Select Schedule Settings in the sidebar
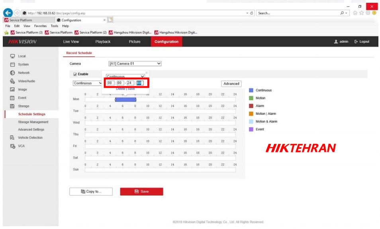This screenshot has width=380, height=229. tap(32, 114)
